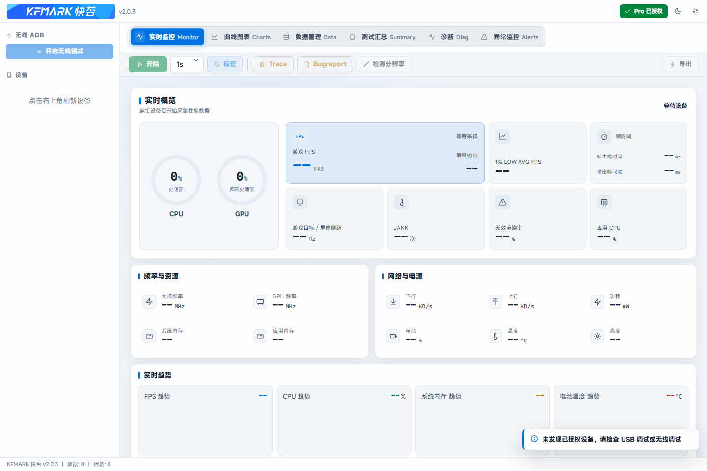Switch to the 数据管理 Data tab
This screenshot has height=471, width=707.
[x=310, y=37]
